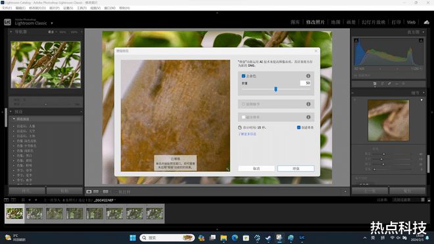
Task: Click the info icon in the Super Resolution row
Action: [308, 117]
